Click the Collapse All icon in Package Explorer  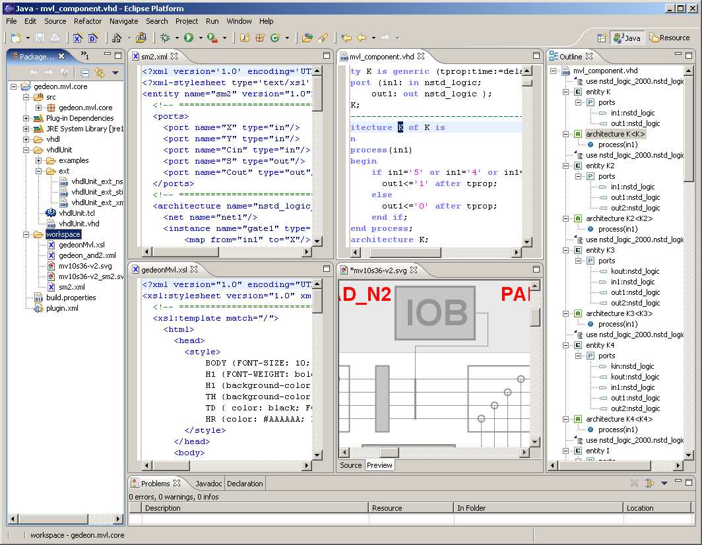tap(85, 73)
